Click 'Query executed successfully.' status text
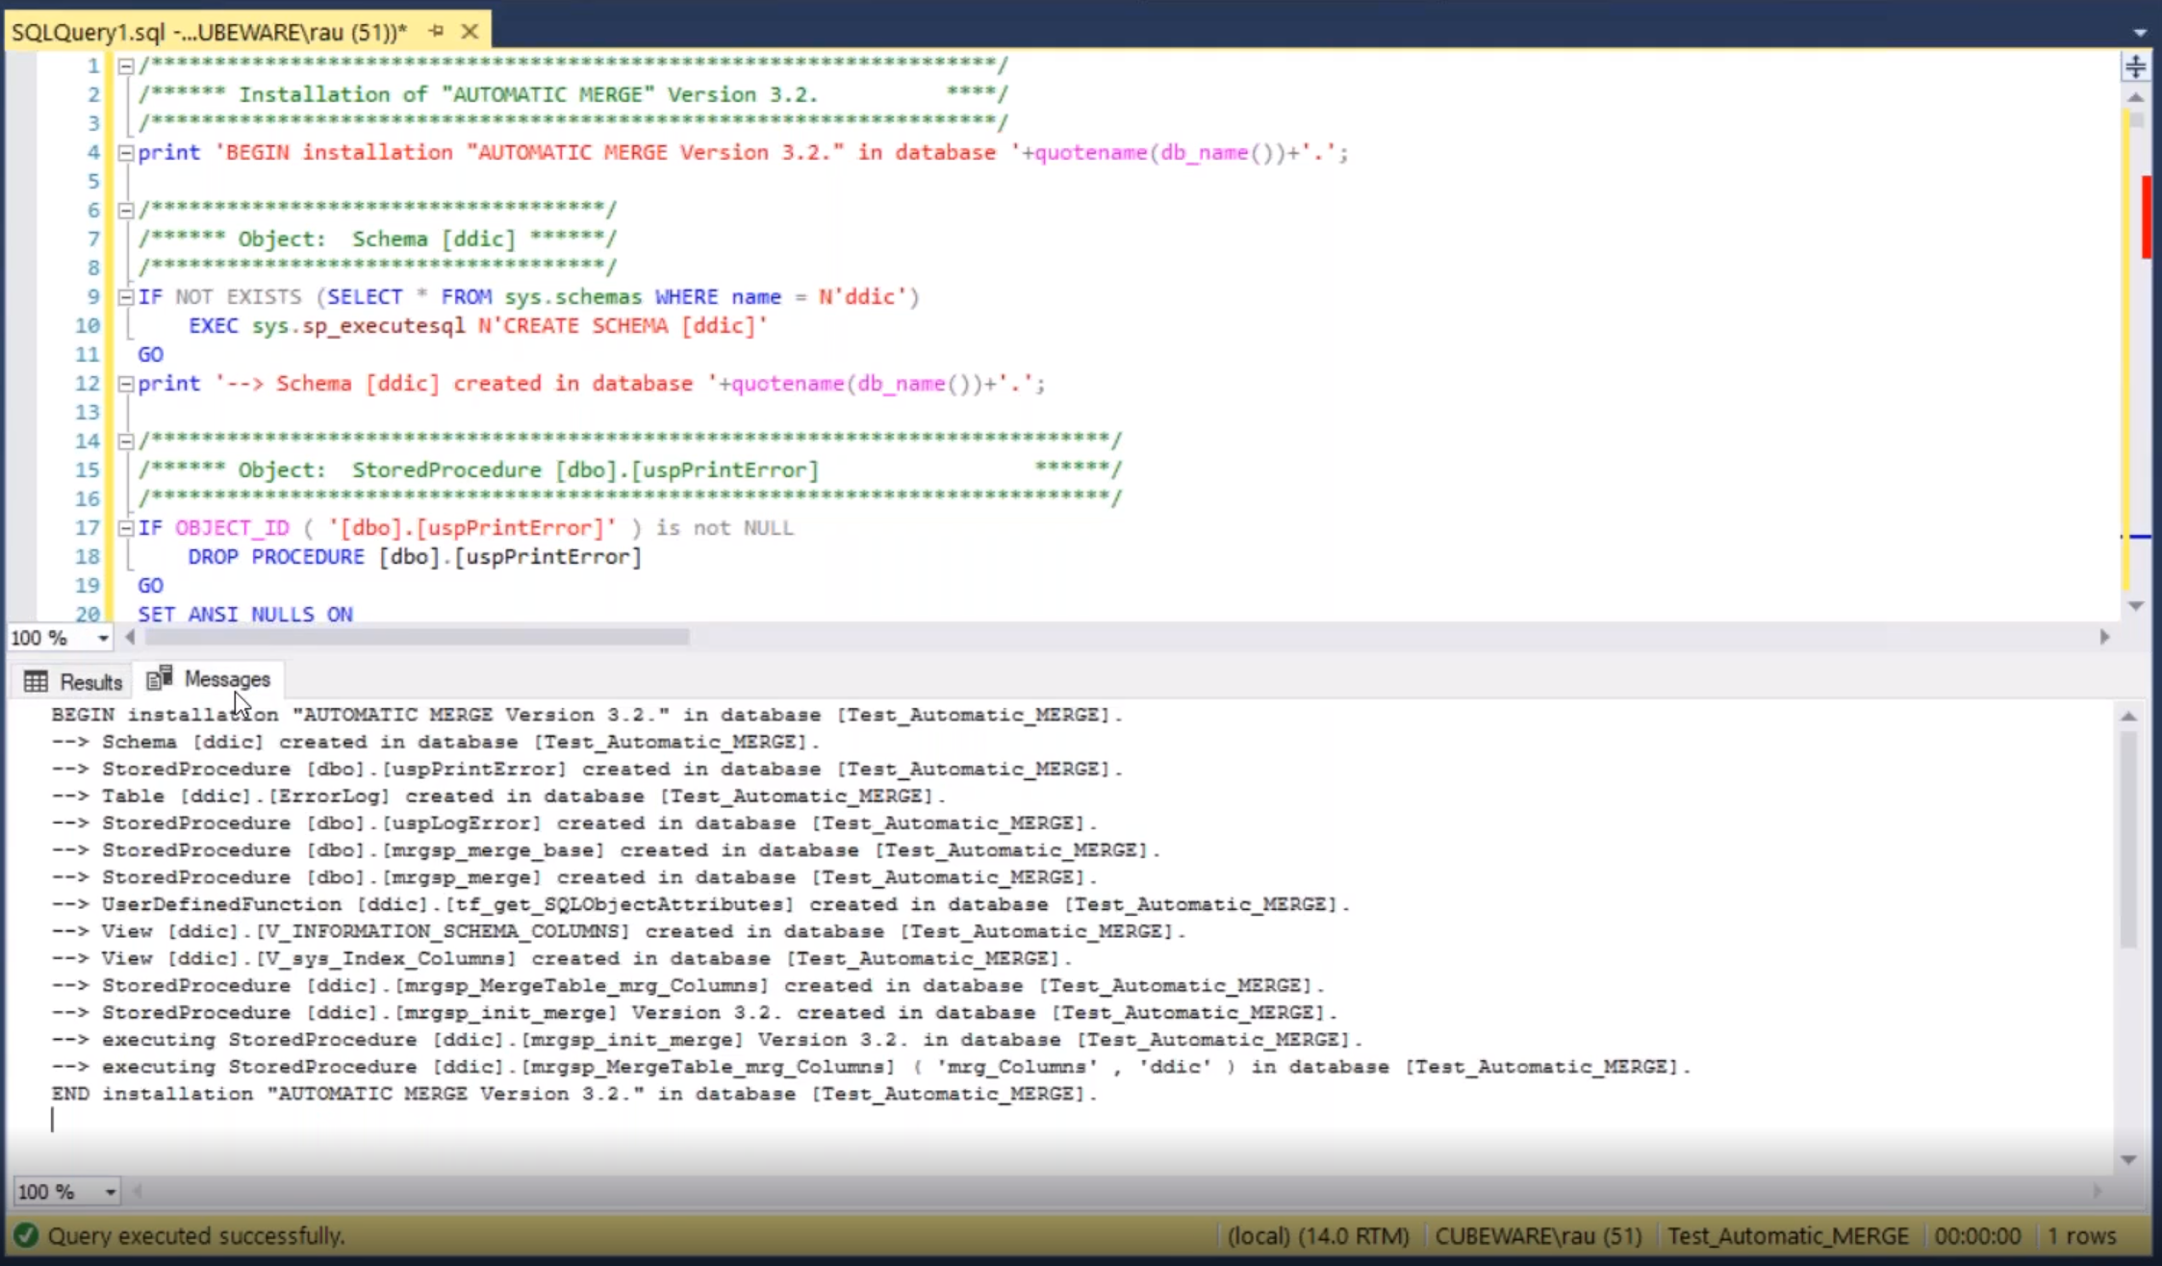2162x1266 pixels. coord(196,1235)
